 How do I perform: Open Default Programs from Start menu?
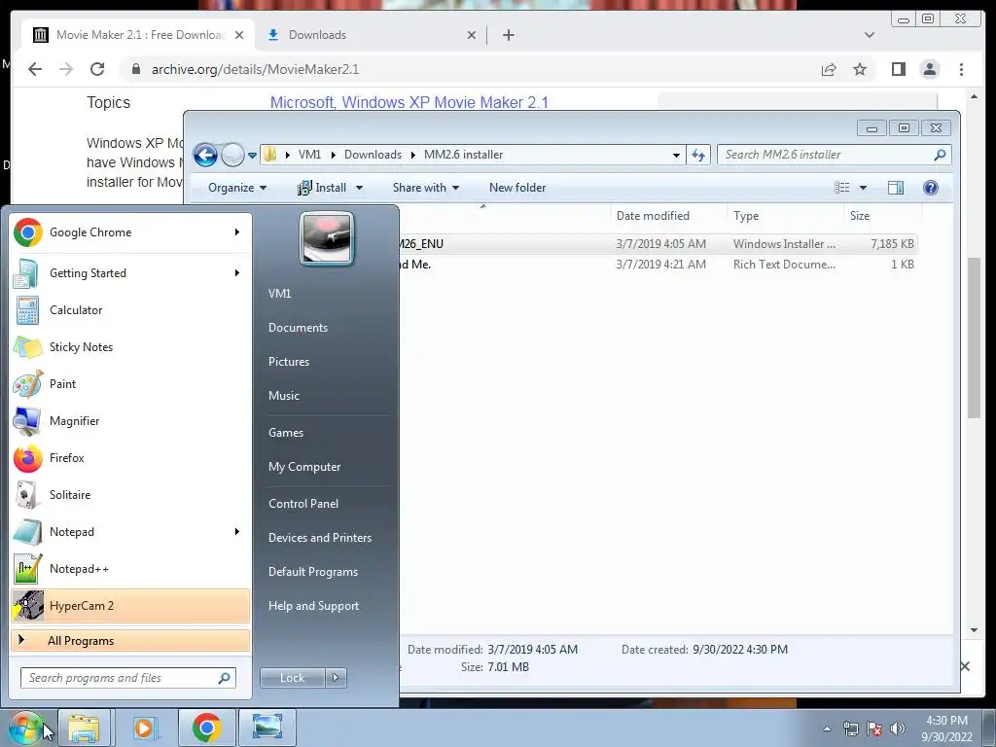pos(312,572)
